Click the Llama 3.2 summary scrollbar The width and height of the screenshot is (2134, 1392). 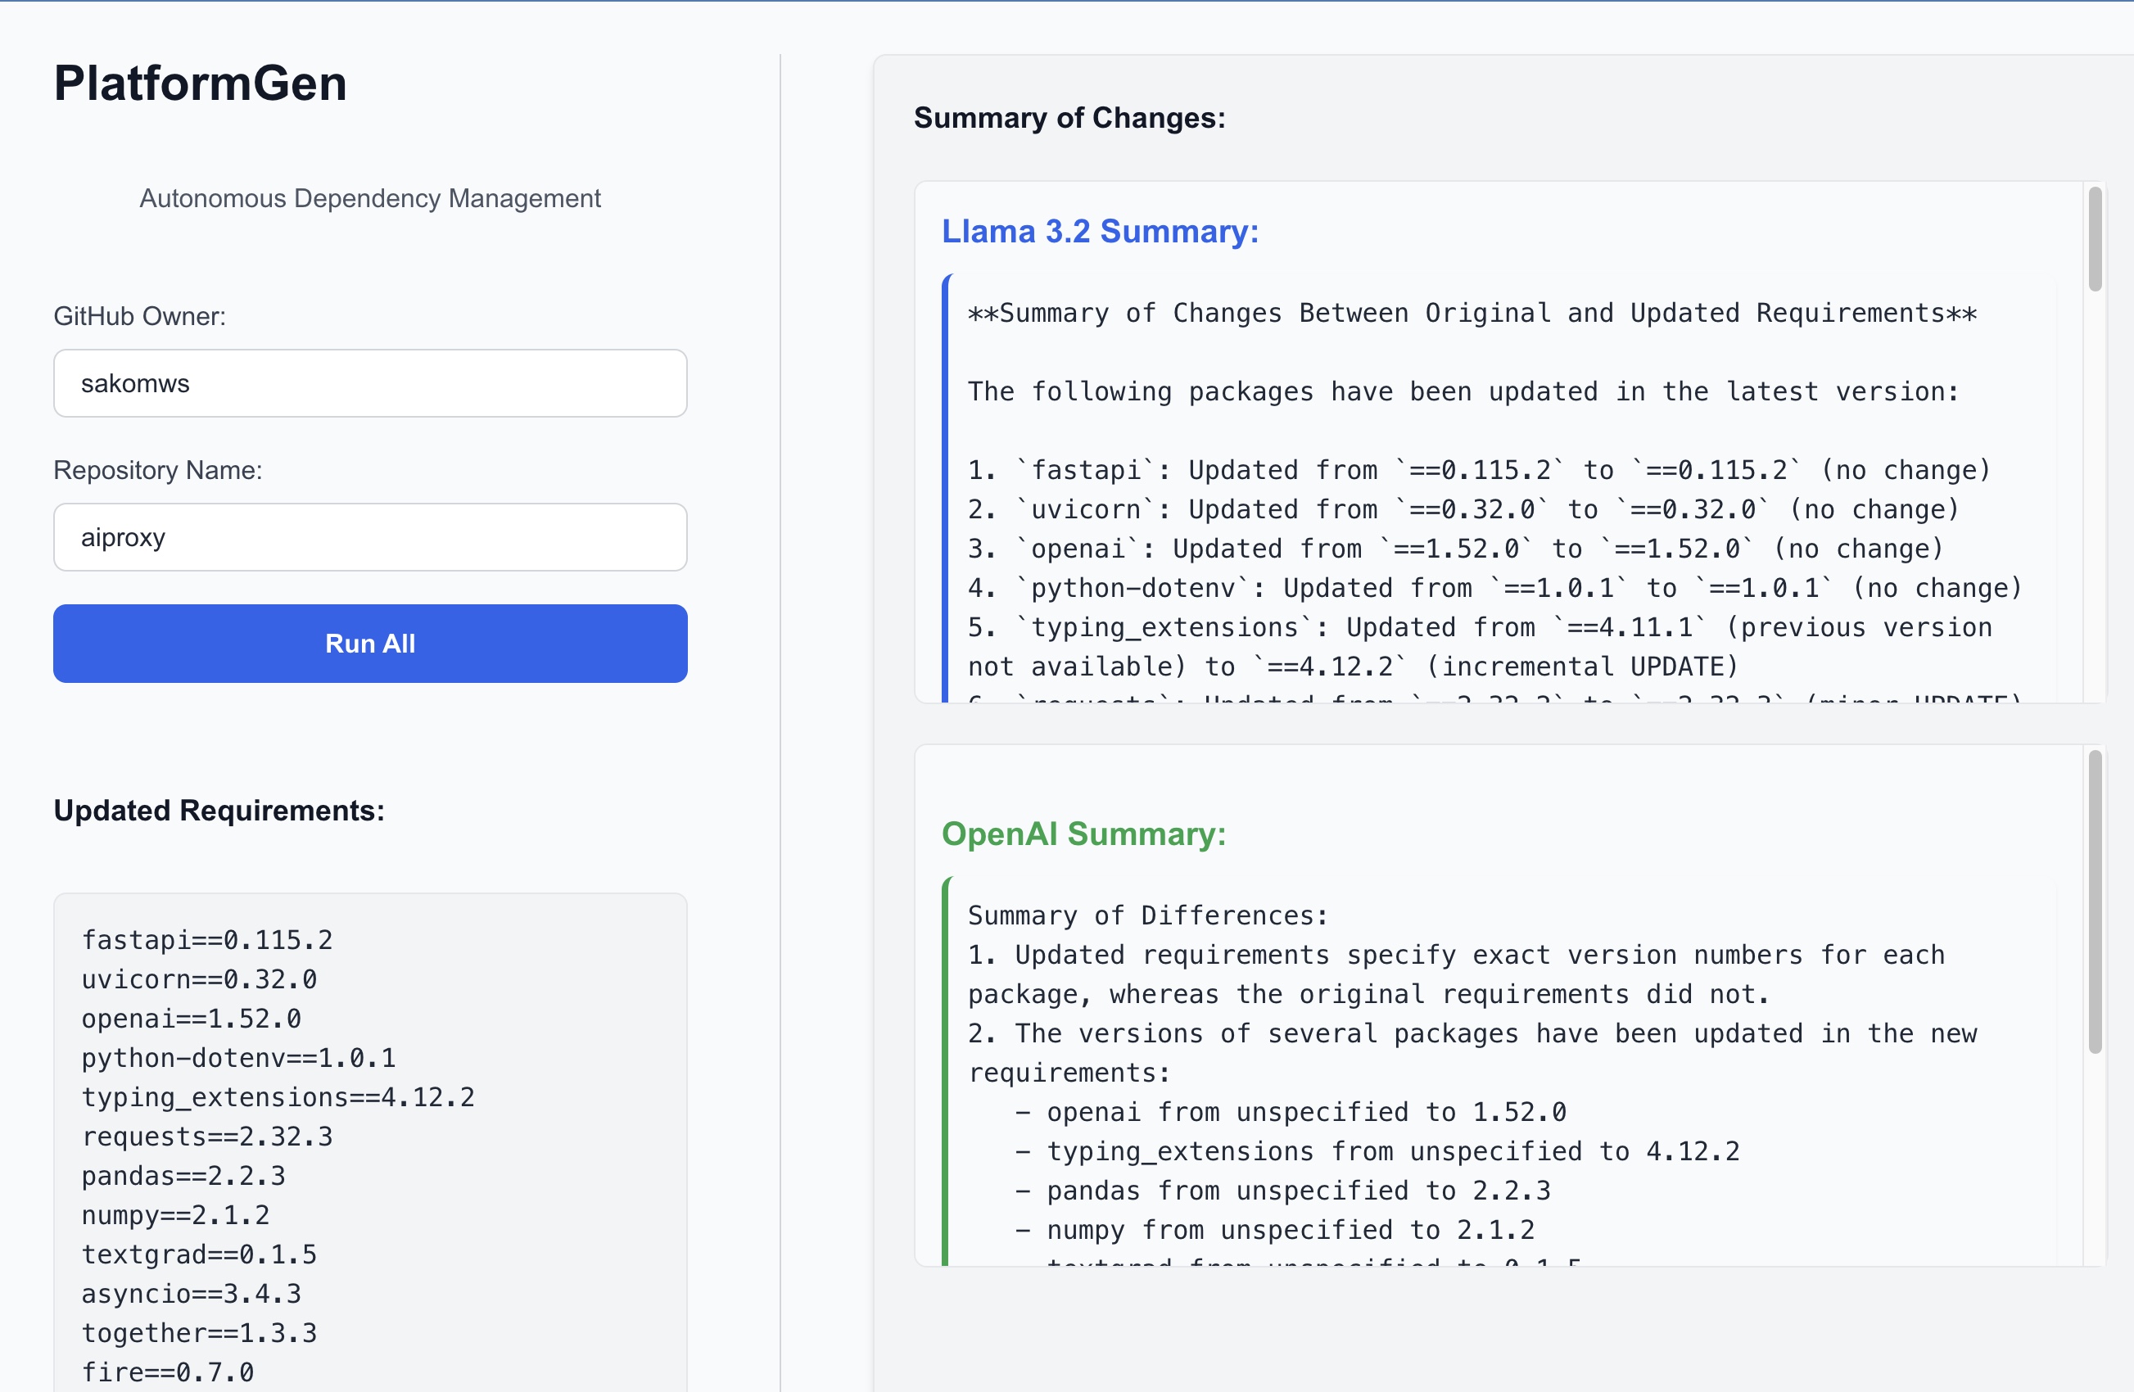tap(2095, 239)
